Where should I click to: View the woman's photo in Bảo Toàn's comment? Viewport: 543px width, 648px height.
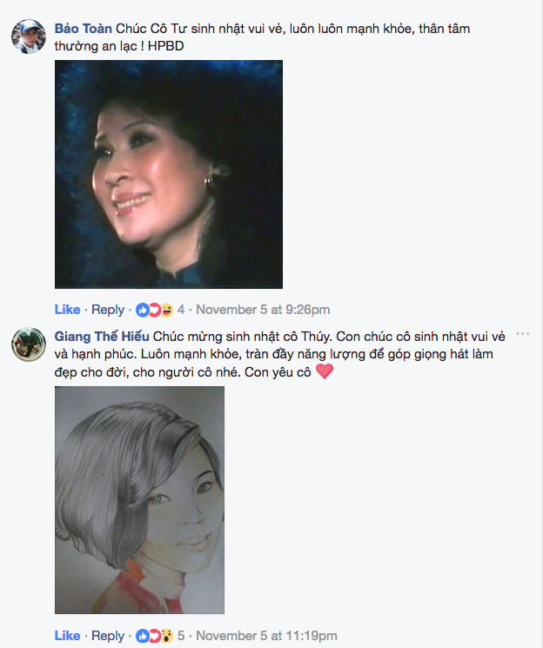tap(169, 175)
